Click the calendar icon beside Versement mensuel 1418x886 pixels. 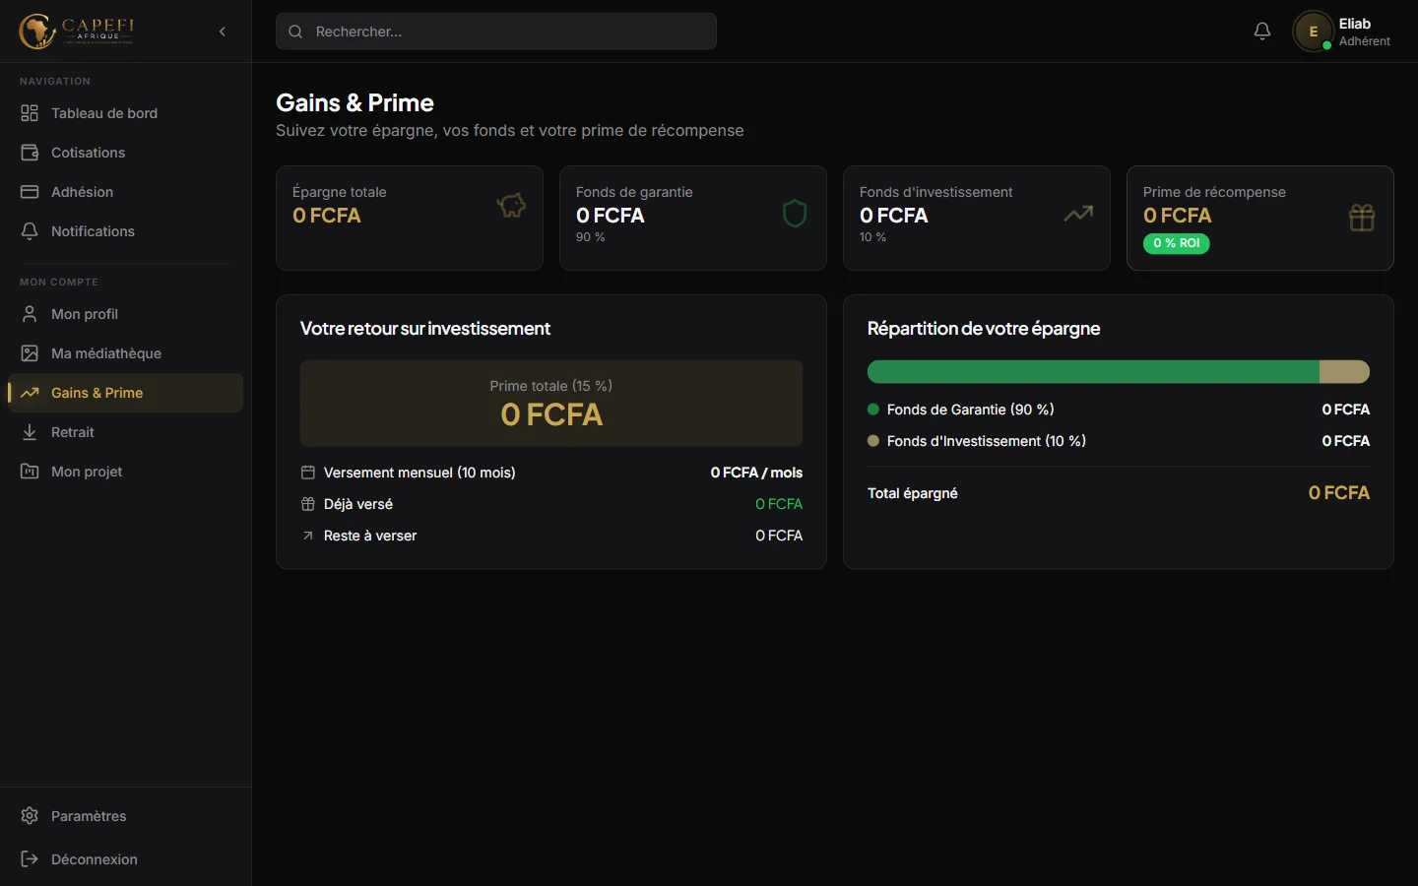click(x=308, y=473)
